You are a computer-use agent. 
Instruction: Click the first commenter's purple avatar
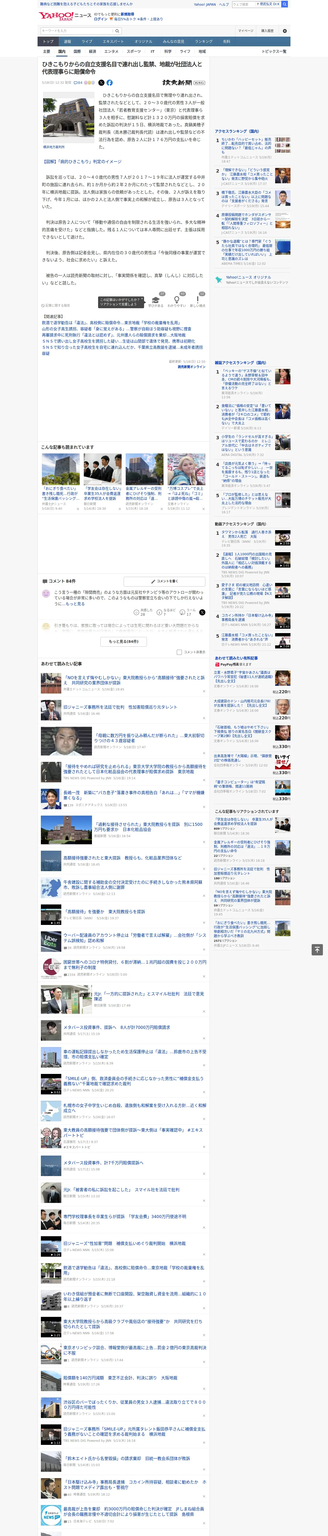46,594
